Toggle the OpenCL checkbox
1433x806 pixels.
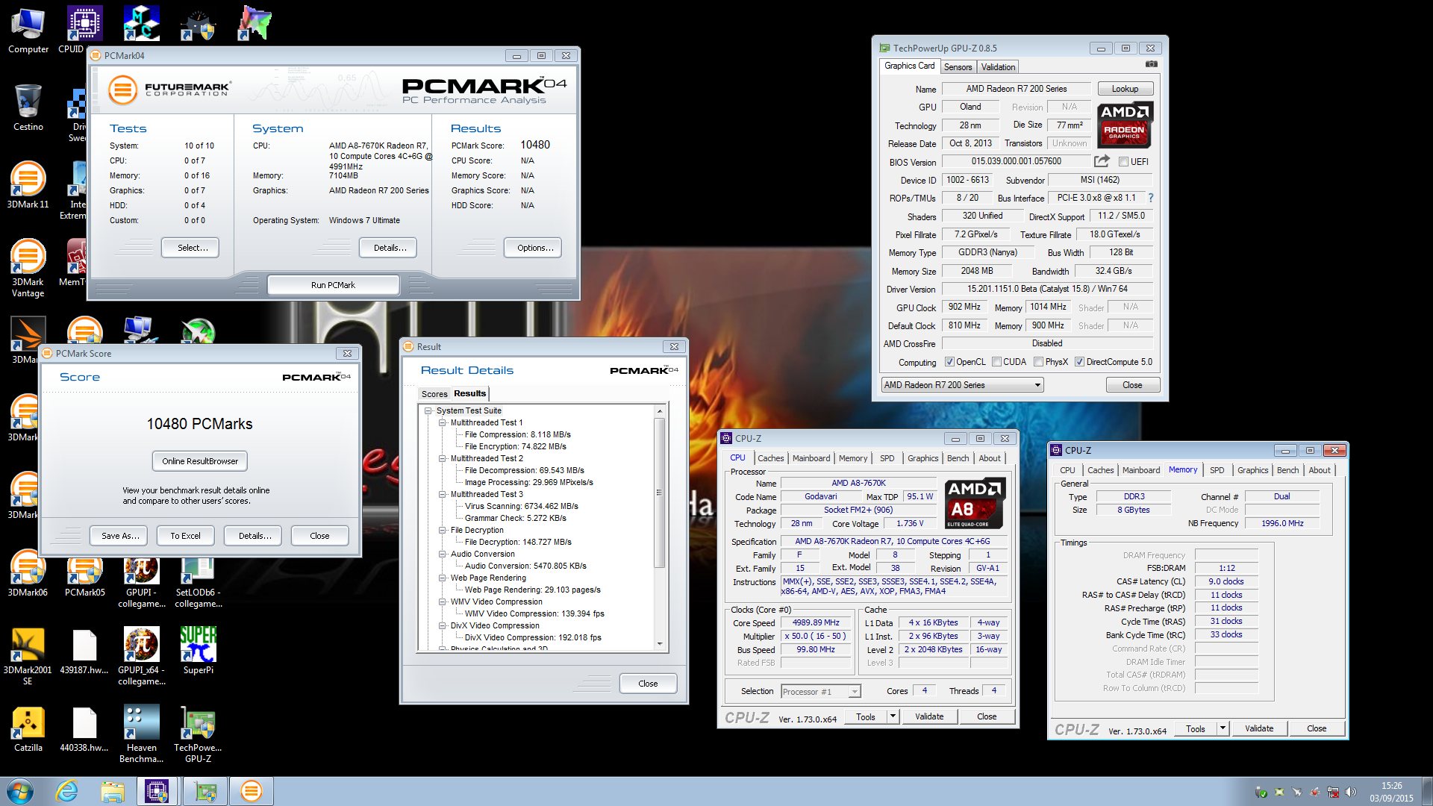949,362
